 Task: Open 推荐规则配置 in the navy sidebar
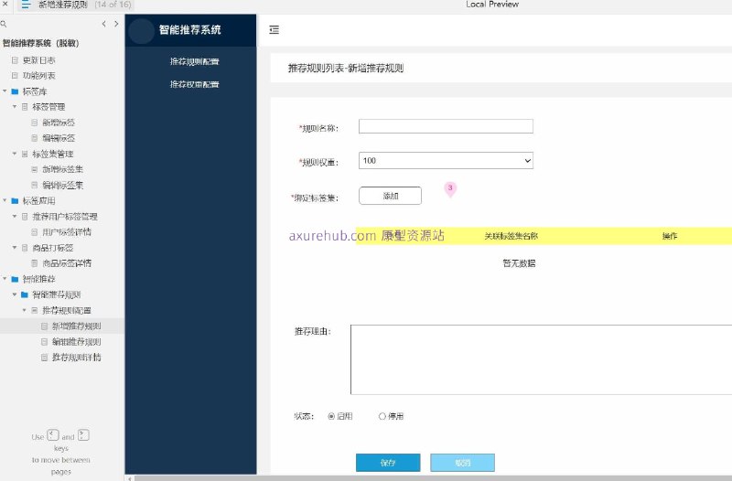[194, 61]
